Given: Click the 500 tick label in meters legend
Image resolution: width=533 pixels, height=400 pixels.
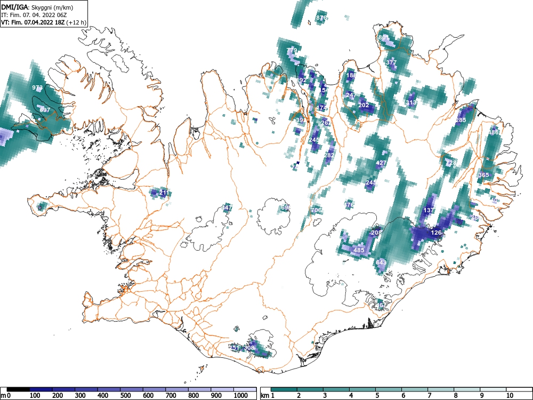Looking at the screenshot, I should (x=126, y=396).
